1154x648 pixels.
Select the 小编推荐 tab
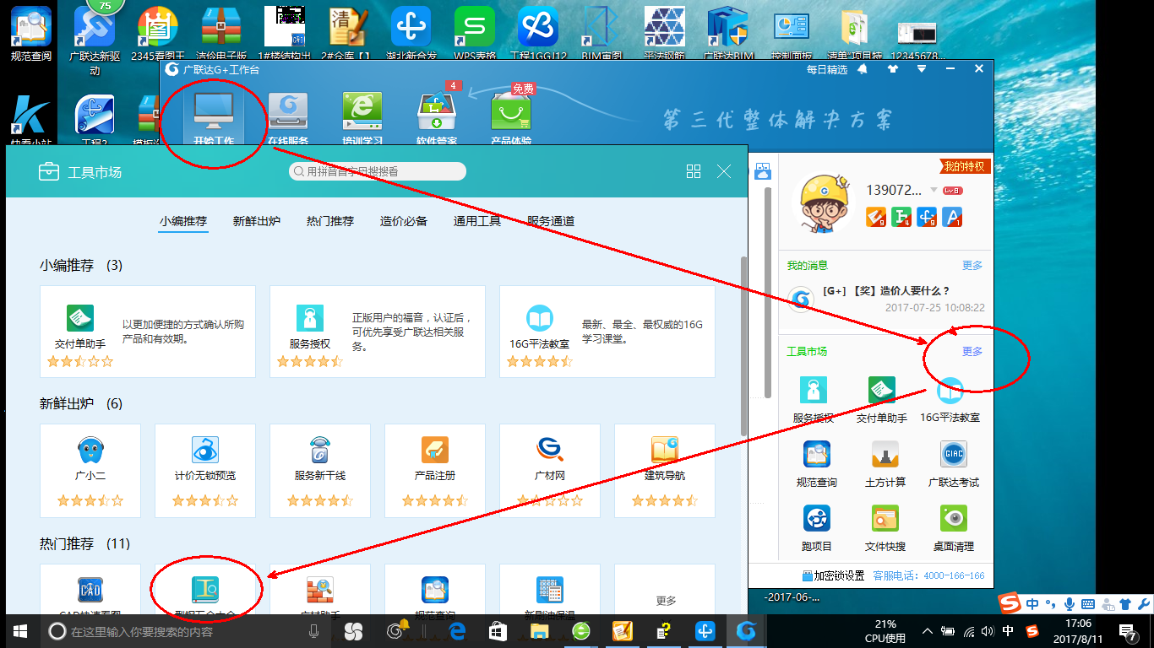point(183,221)
